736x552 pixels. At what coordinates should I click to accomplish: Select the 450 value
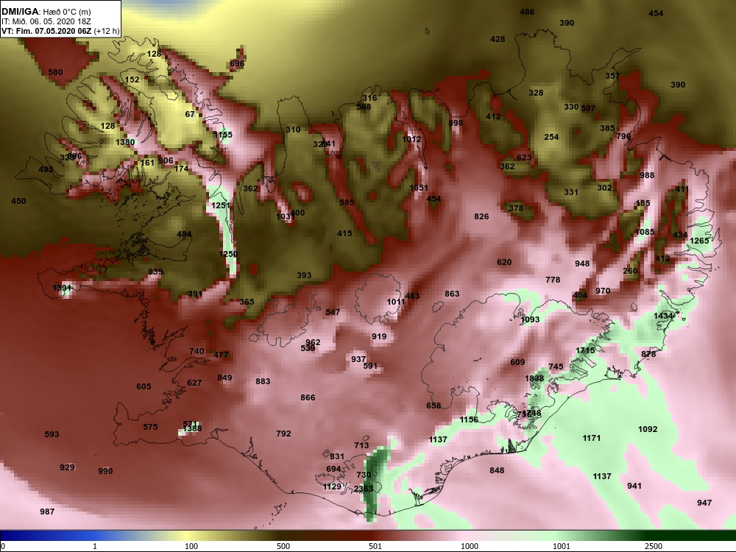pyautogui.click(x=18, y=201)
